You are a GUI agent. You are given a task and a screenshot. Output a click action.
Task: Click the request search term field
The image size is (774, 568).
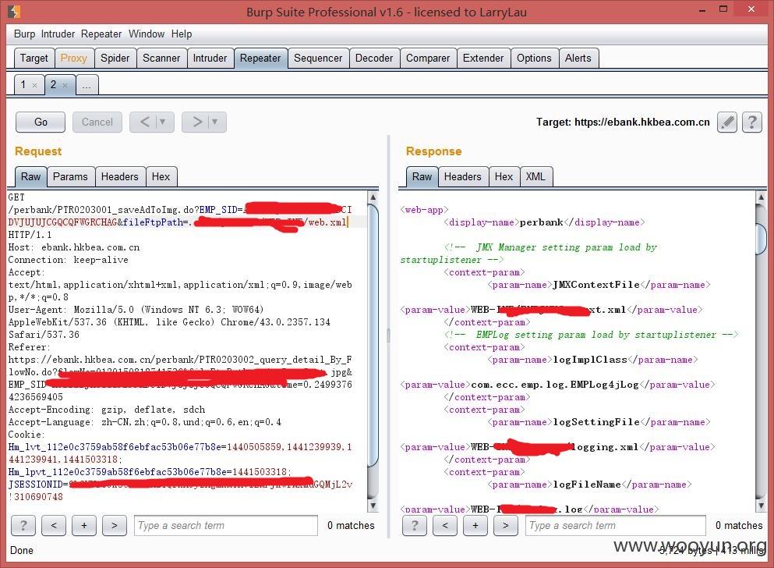225,526
